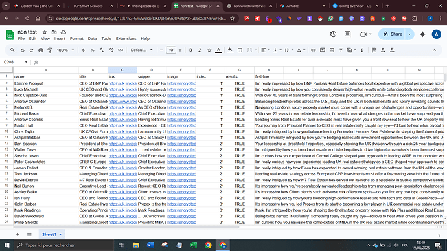The width and height of the screenshot is (447, 251).
Task: Edit the font size field
Action: click(171, 50)
